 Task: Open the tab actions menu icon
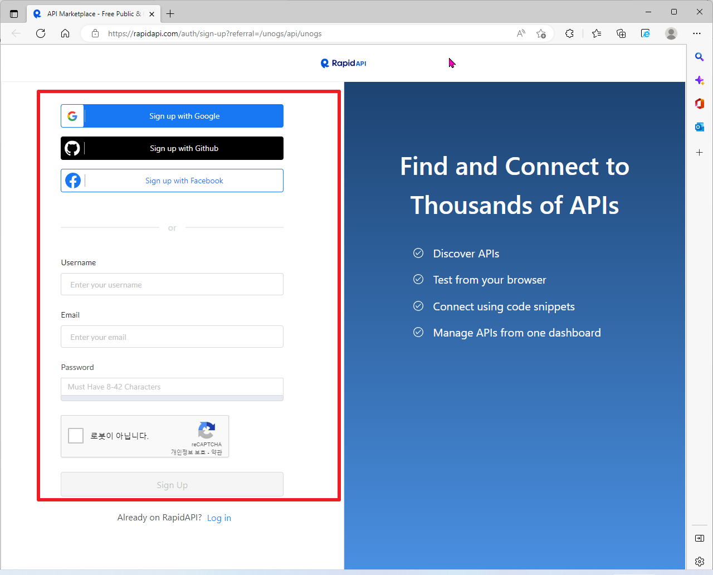click(x=14, y=14)
